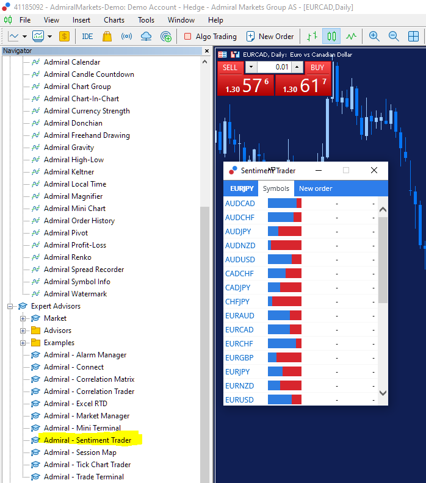Open the File menu
This screenshot has width=426, height=483.
(25, 20)
